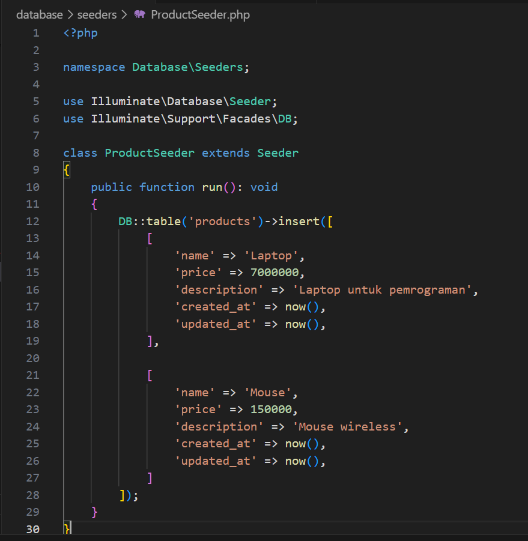Screen dimensions: 528x541
Task: Click 'Database\Seeders' namespace text
Action: (x=188, y=67)
